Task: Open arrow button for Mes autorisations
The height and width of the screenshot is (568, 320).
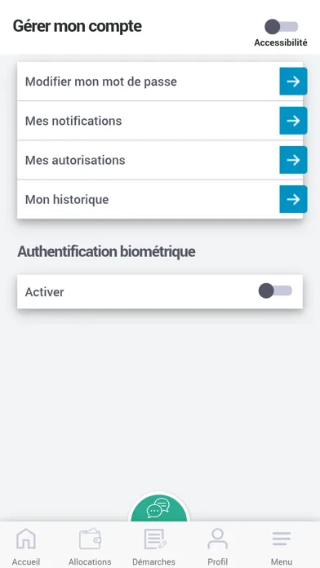Action: pos(293,160)
